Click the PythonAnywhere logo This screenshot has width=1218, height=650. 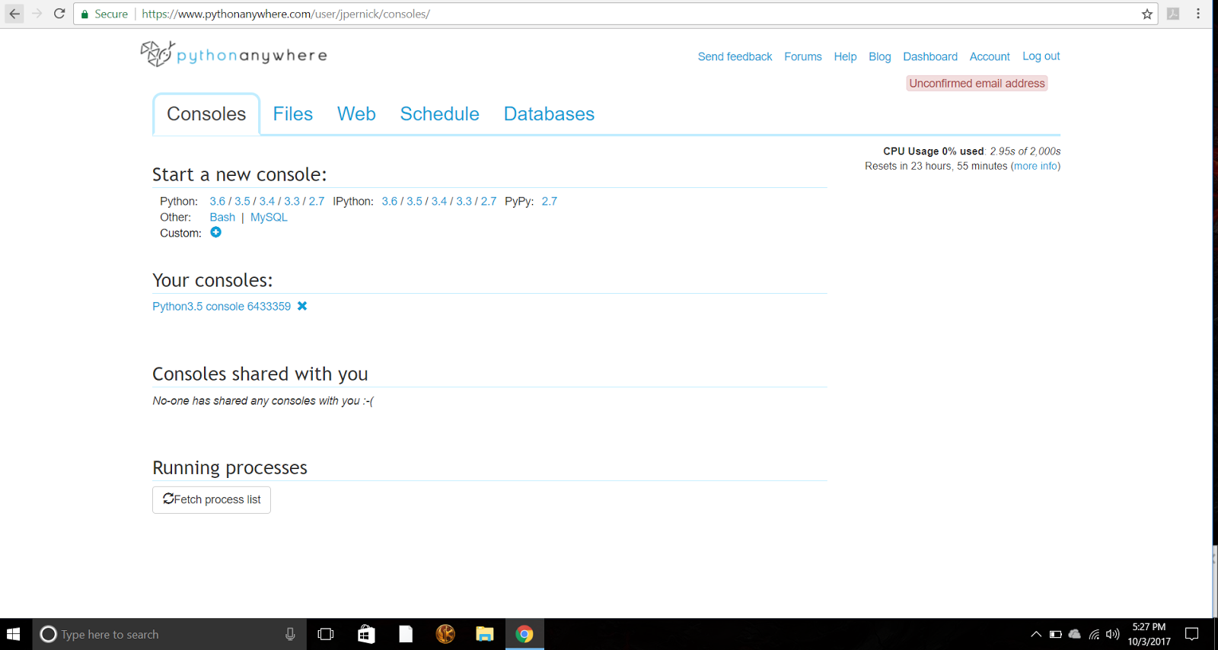coord(234,54)
